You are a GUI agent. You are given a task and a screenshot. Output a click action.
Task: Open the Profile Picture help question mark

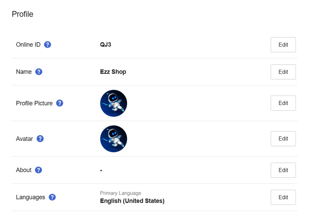pyautogui.click(x=60, y=103)
